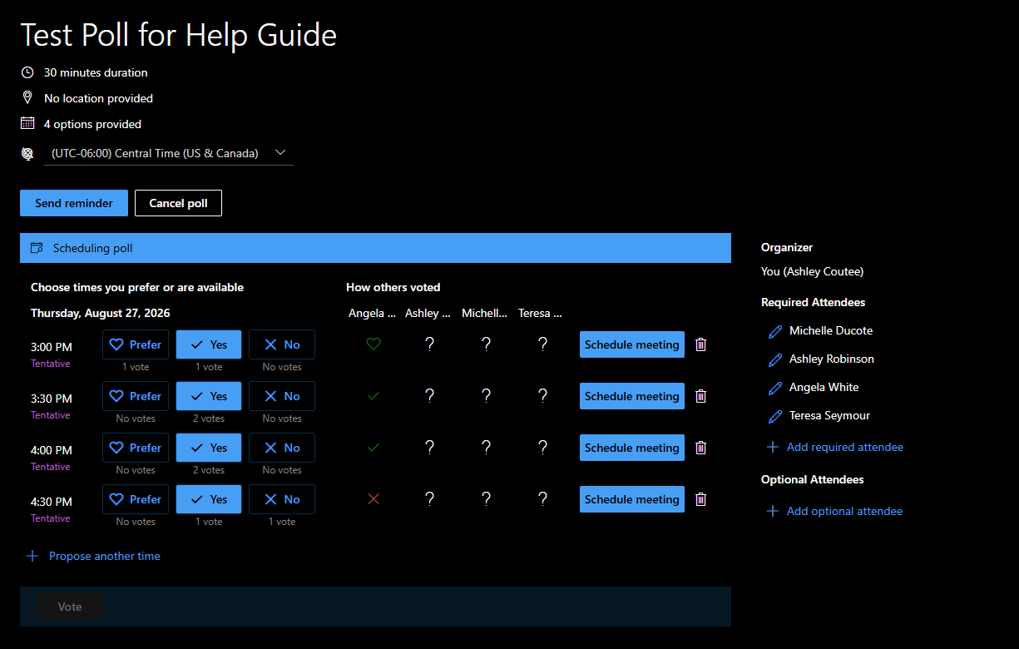Viewport: 1019px width, 649px height.
Task: Schedule meeting for 4:30 PM
Action: click(632, 499)
